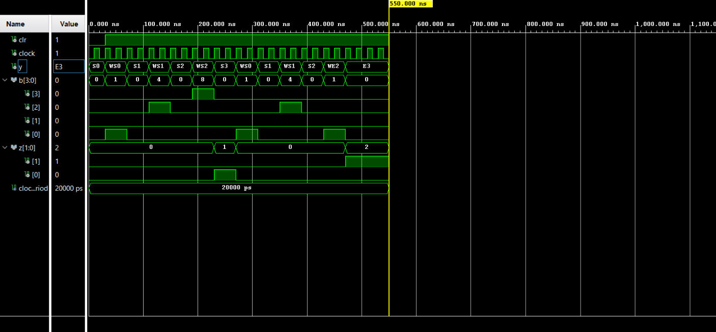Select the cloc...riod signal row
The width and height of the screenshot is (716, 332).
34,188
